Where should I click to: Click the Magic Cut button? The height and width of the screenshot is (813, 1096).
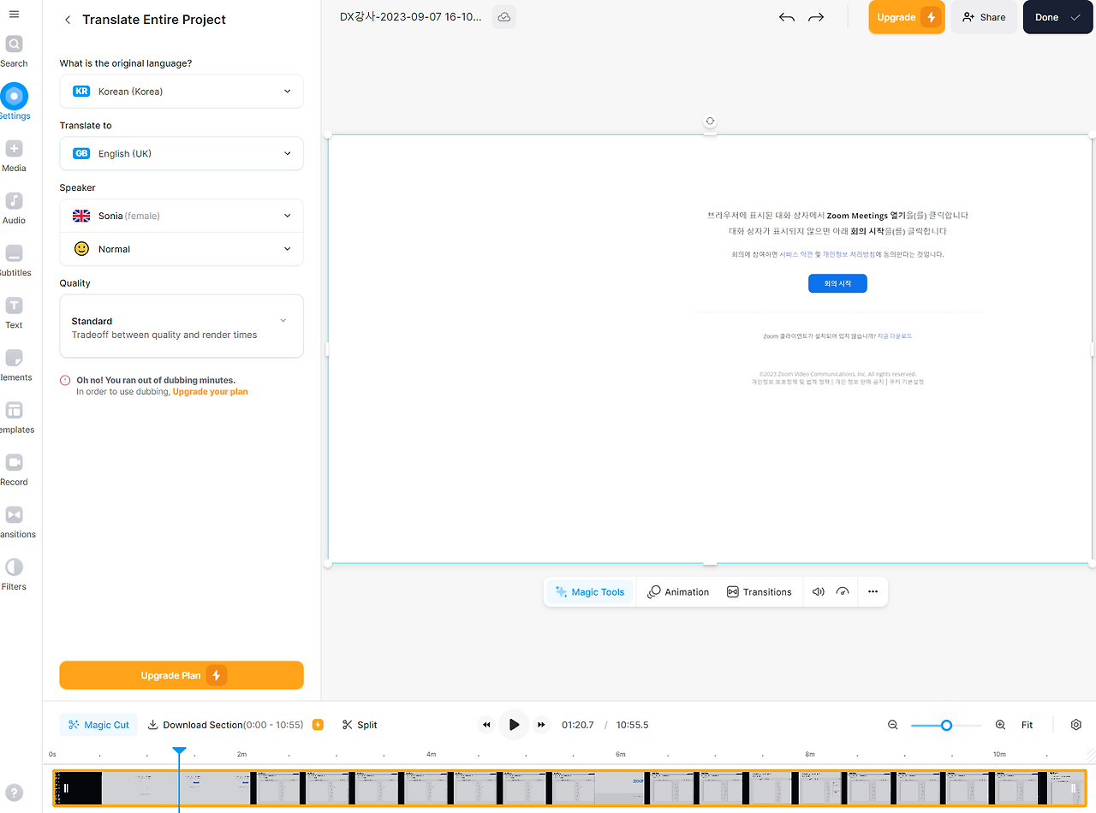(98, 725)
